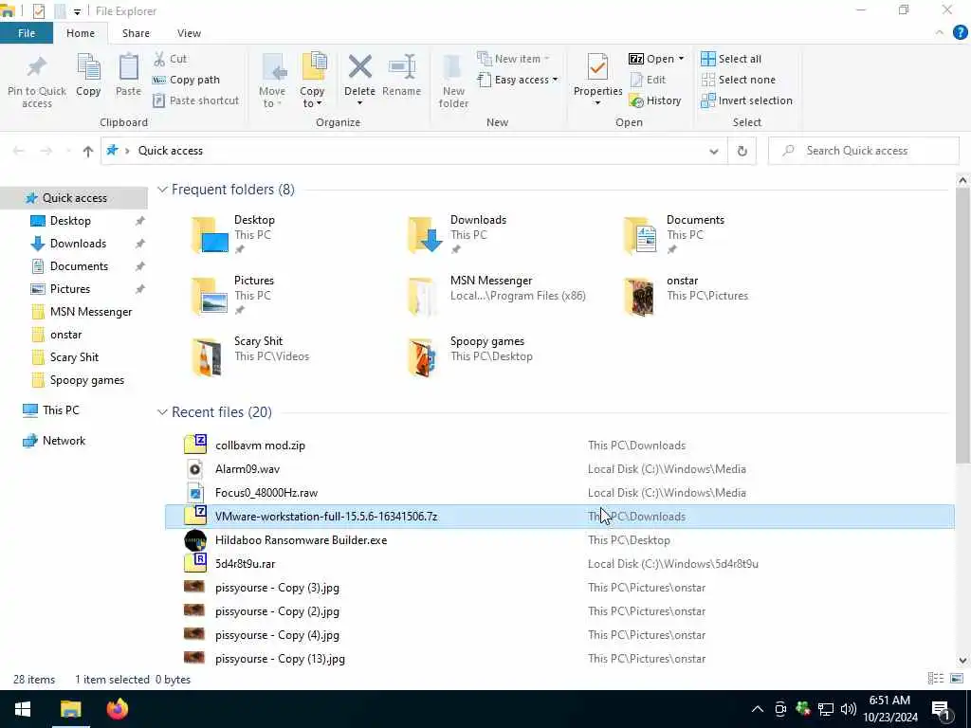The image size is (971, 728).
Task: Click the Paste shortcut command
Action: coord(195,100)
